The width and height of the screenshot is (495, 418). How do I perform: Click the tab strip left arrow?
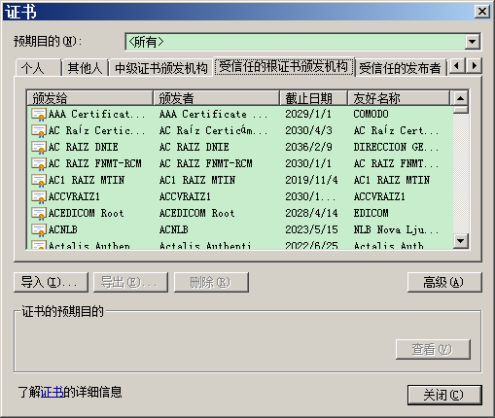click(x=457, y=66)
